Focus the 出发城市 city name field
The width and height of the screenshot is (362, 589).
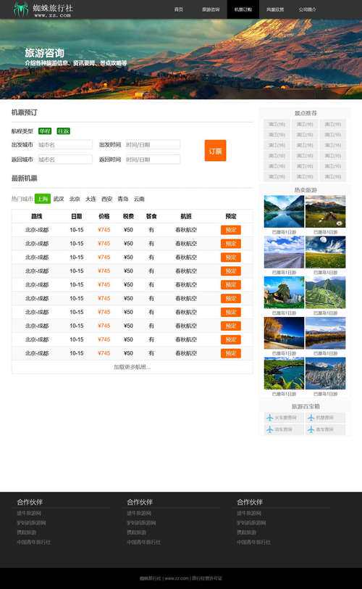point(65,144)
